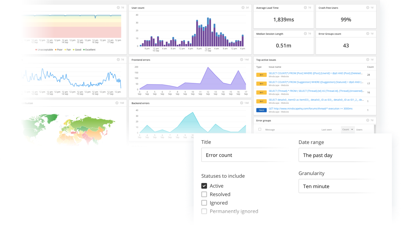Click the world map visualization
The height and width of the screenshot is (230, 407).
point(69,129)
